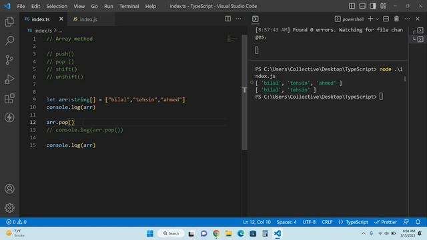Open the Terminal menu
427x240 pixels.
click(129, 6)
